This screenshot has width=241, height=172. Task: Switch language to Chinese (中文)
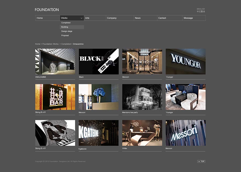pyautogui.click(x=201, y=12)
